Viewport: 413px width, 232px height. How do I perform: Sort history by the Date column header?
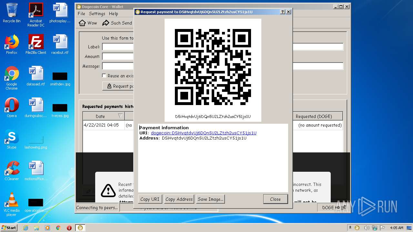[x=104, y=116]
